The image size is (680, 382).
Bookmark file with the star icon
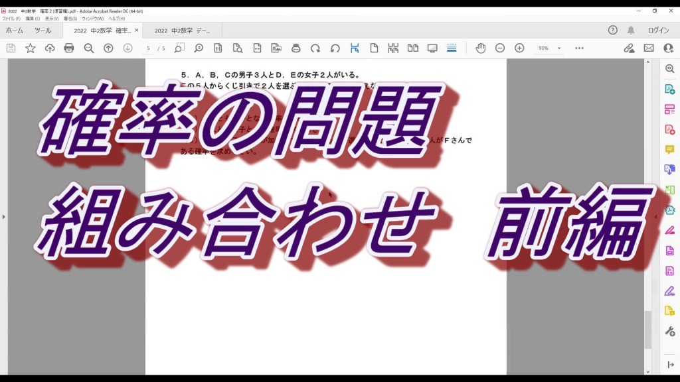31,48
